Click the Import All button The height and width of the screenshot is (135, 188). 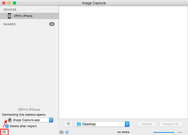pyautogui.click(x=171, y=124)
